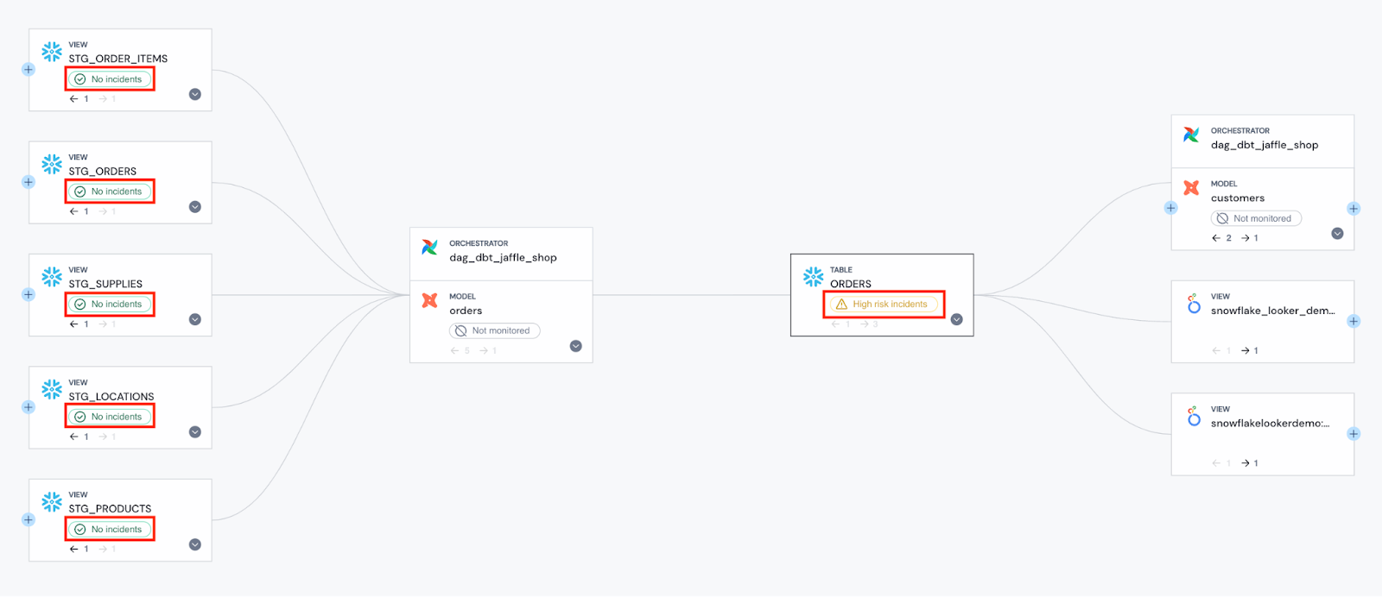The width and height of the screenshot is (1382, 597).
Task: Click the plus icon left of STG_SUPPLIES
Action: 28,294
